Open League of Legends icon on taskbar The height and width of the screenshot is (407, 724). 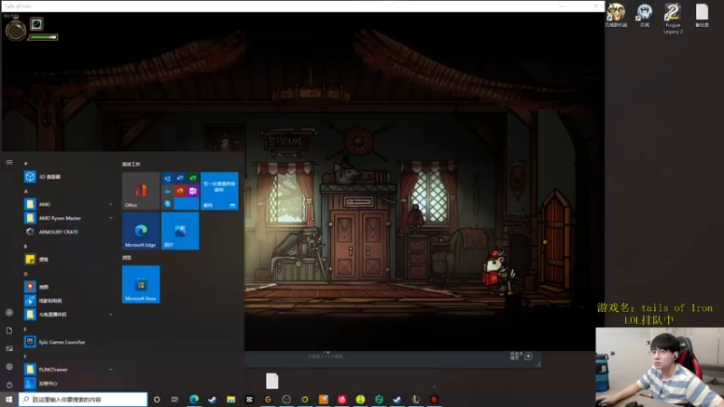pyautogui.click(x=415, y=400)
